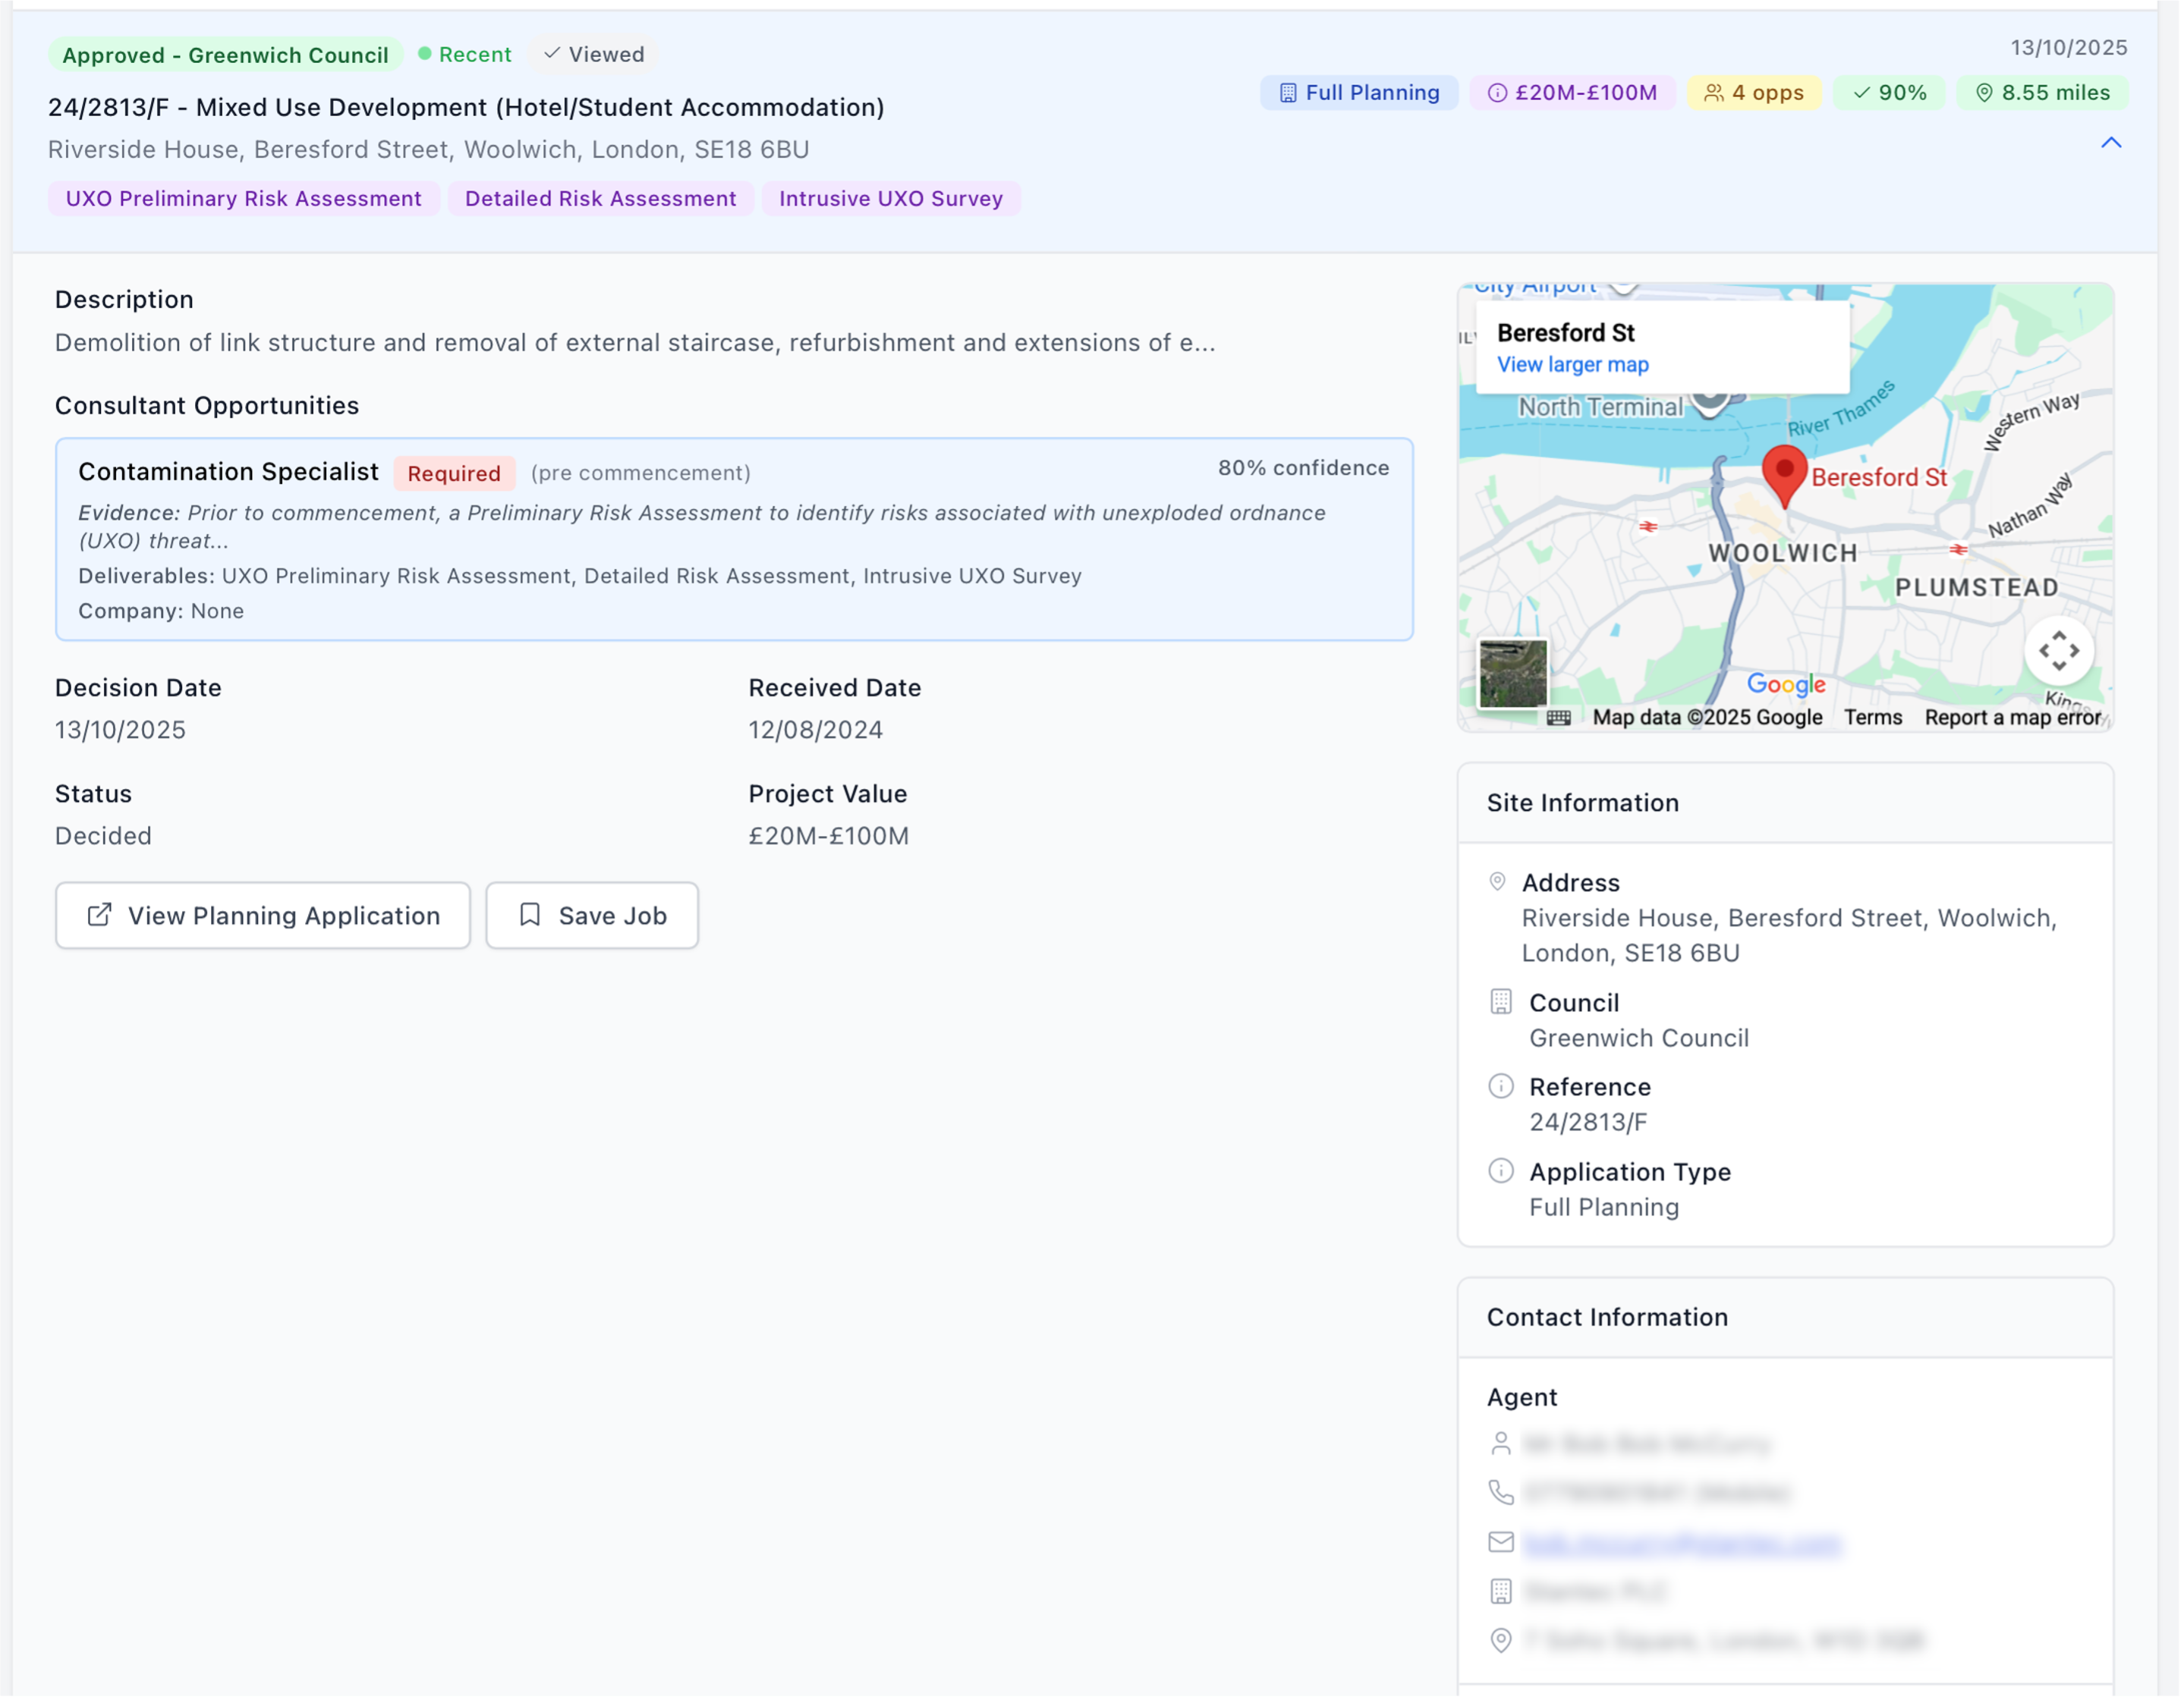Click the agent phone icon
Viewport: 2184px width, 1700px height.
pos(1504,1495)
